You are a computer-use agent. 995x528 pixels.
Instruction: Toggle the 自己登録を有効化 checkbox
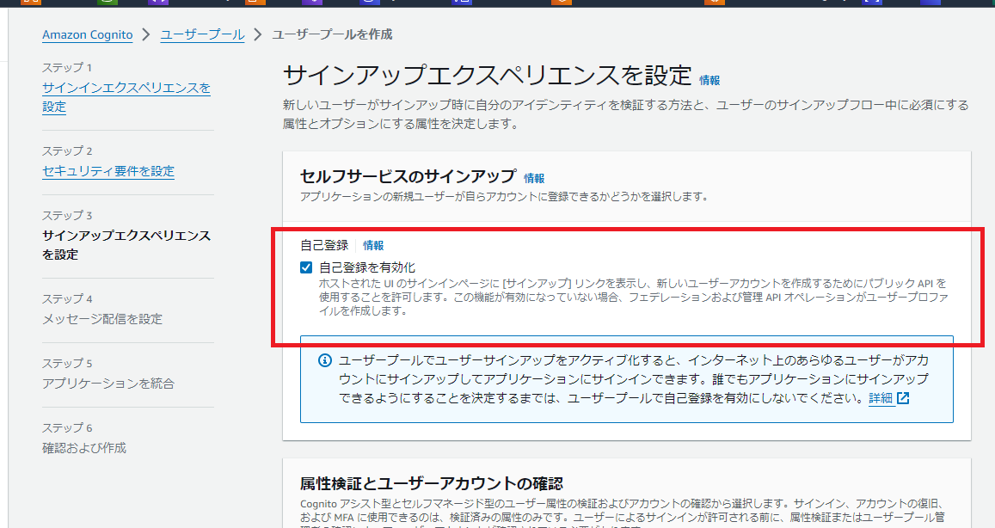point(306,267)
